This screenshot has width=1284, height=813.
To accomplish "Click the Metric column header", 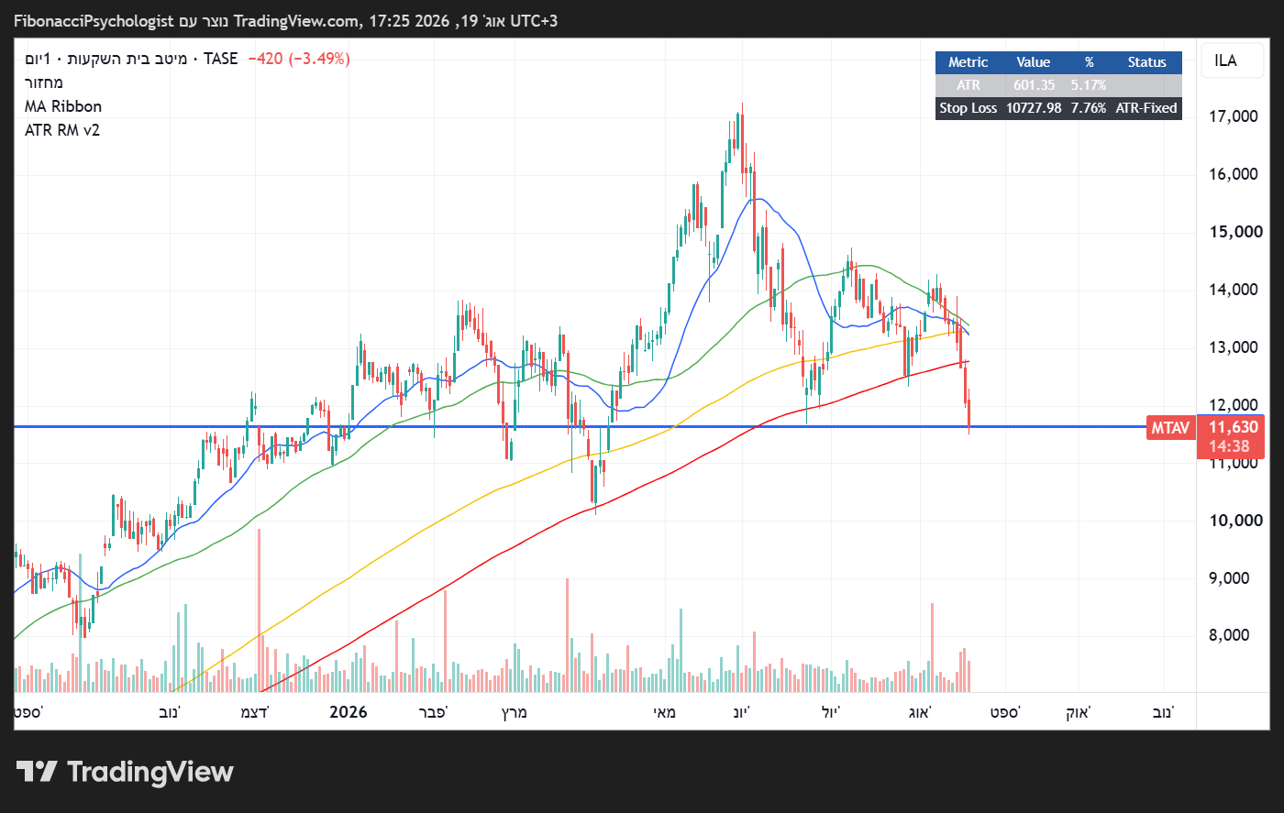I will point(968,62).
